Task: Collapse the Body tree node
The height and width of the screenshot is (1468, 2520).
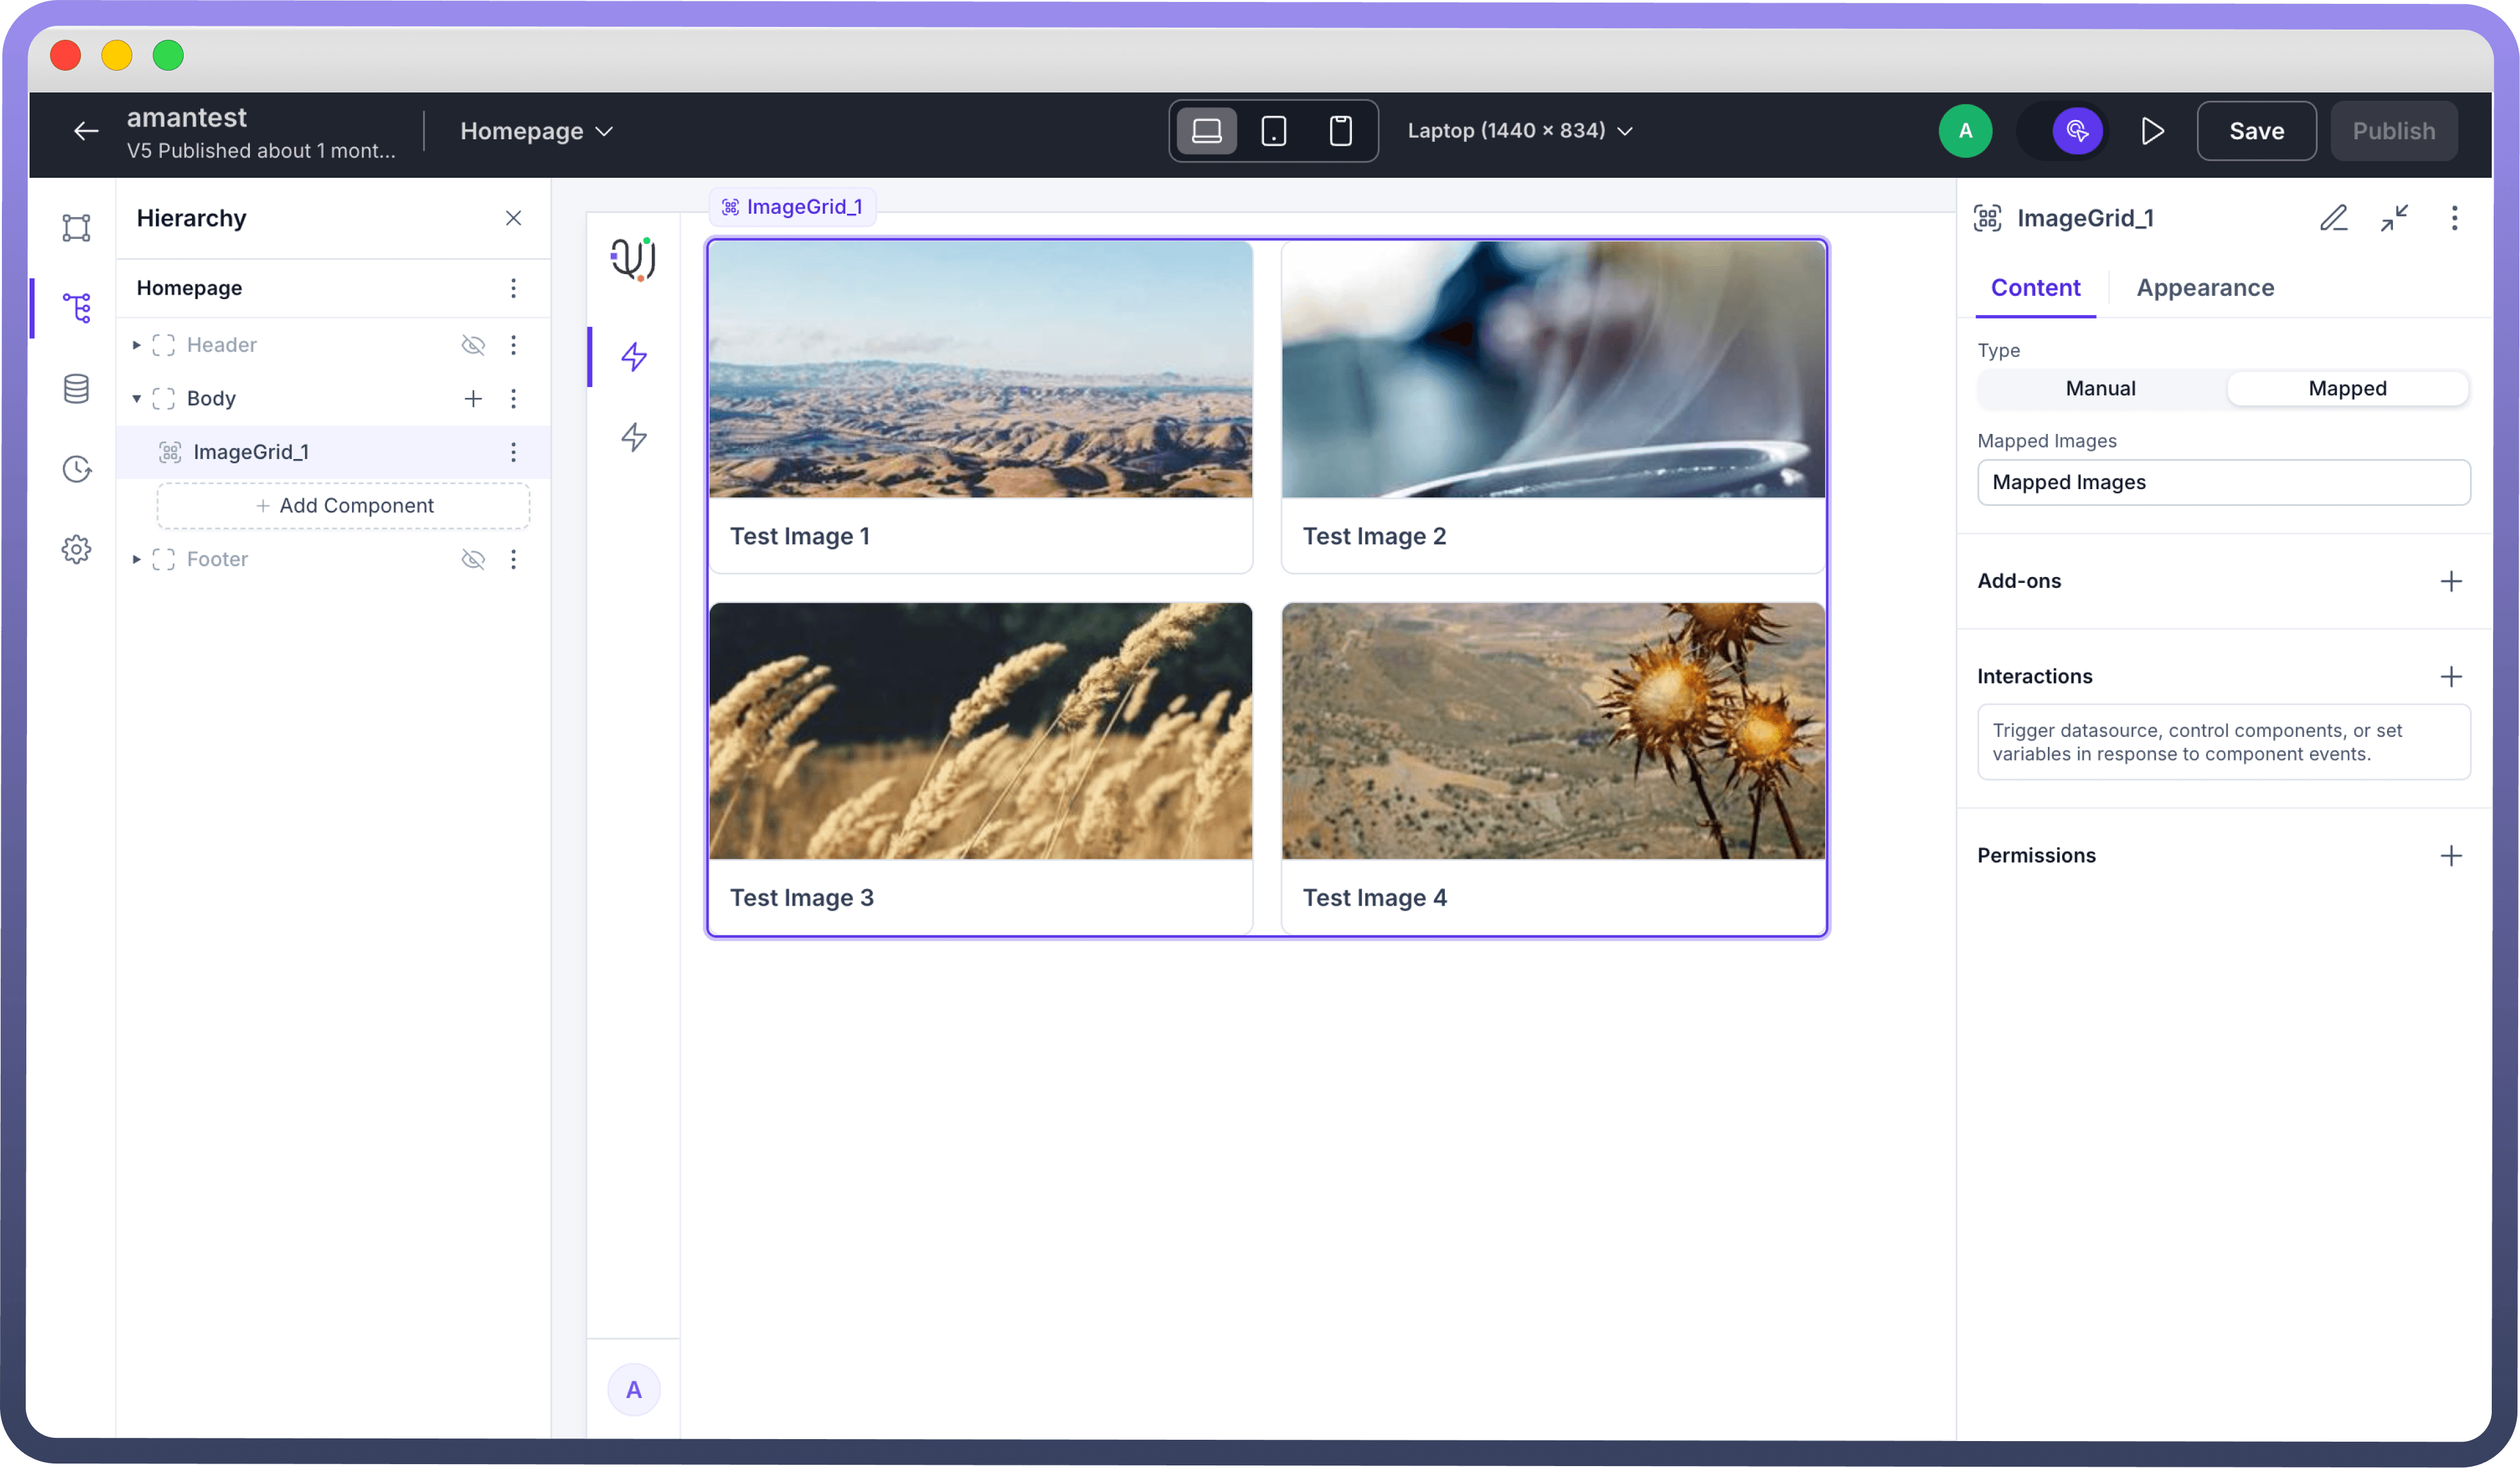Action: tap(136, 399)
